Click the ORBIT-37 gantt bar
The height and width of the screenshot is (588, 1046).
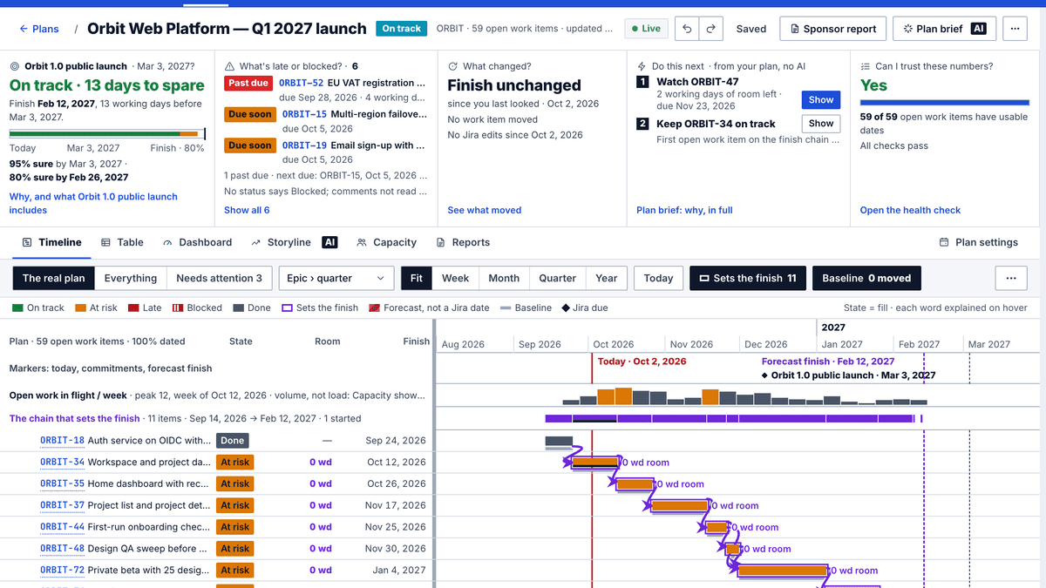click(x=680, y=505)
